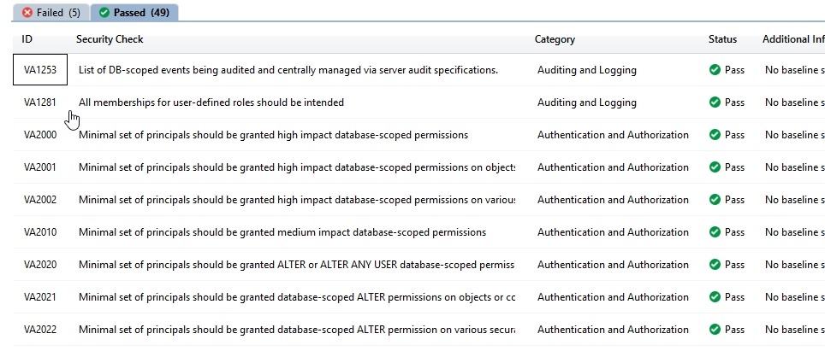Click the green Pass icon for VA2010
The image size is (825, 351).
coord(715,232)
